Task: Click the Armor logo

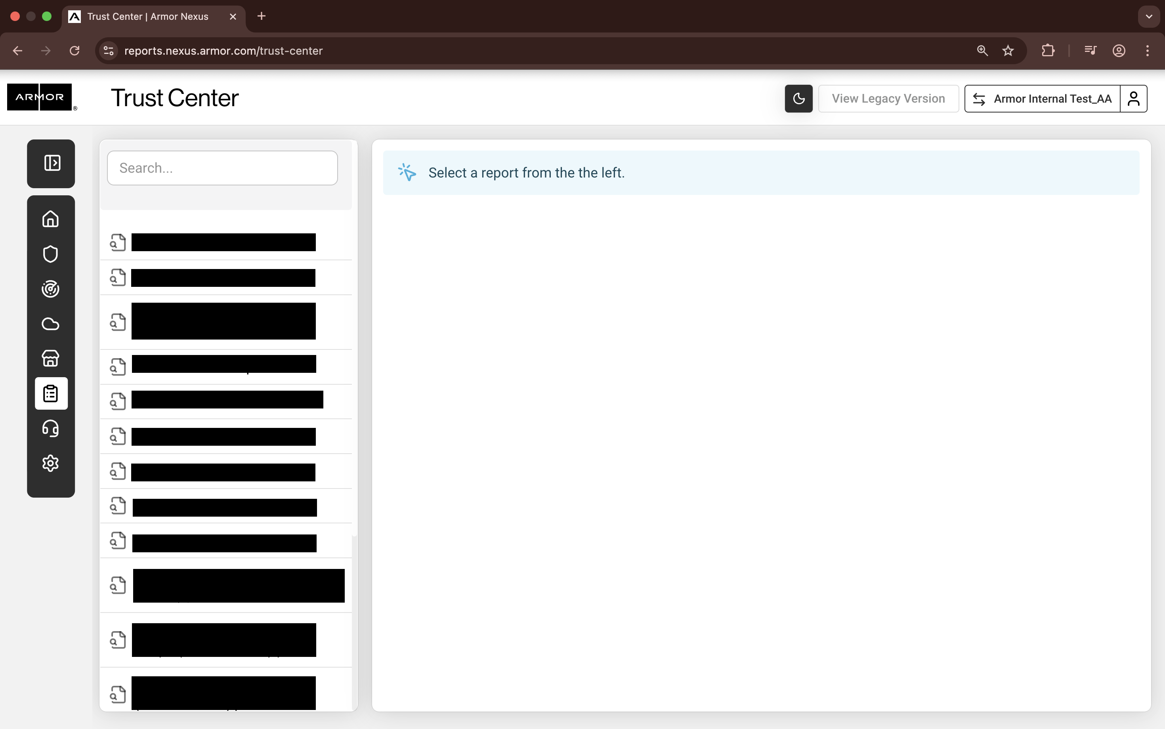Action: tap(40, 97)
